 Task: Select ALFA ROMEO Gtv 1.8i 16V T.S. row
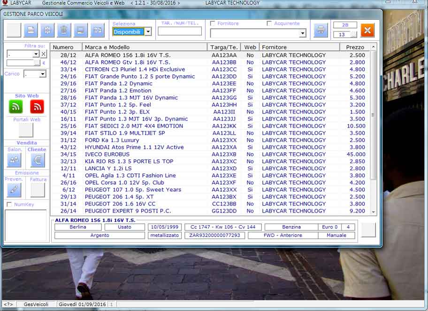(x=210, y=62)
